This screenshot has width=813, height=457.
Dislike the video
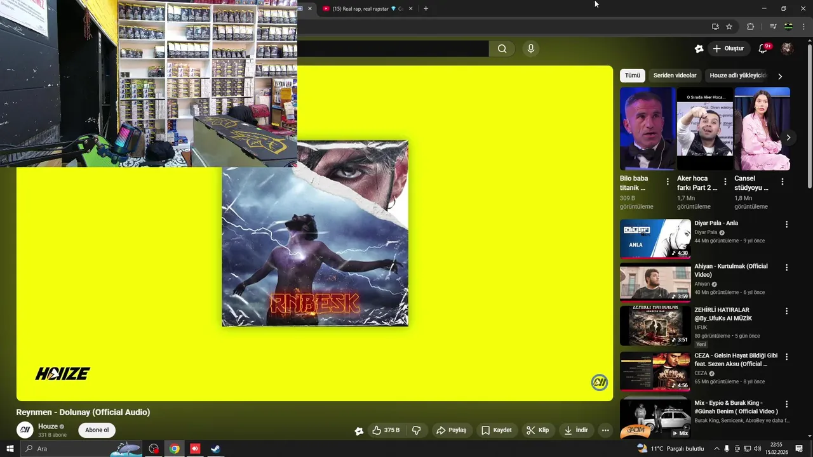[x=417, y=430]
